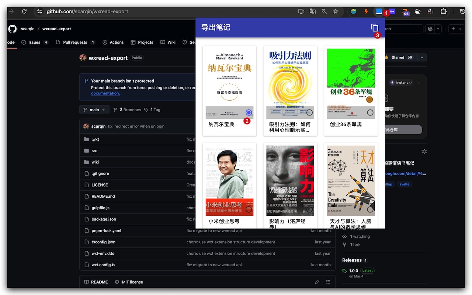Click the svelte topic tag
This screenshot has height=295, width=472.
pyautogui.click(x=404, y=184)
